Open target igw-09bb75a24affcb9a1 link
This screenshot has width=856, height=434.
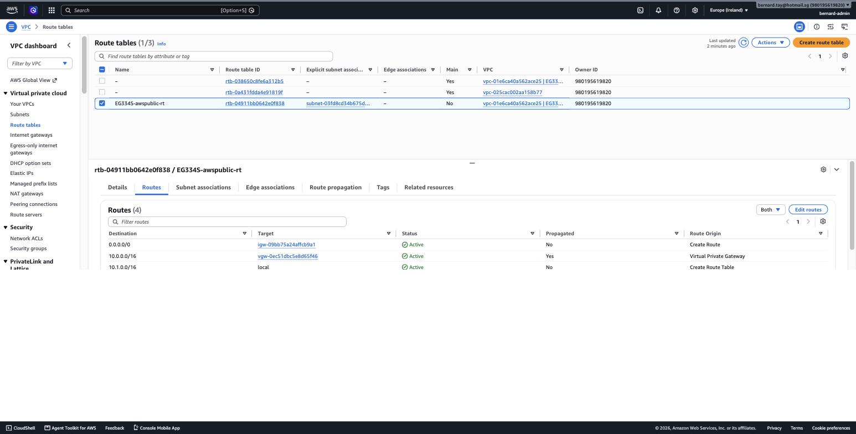coord(286,245)
